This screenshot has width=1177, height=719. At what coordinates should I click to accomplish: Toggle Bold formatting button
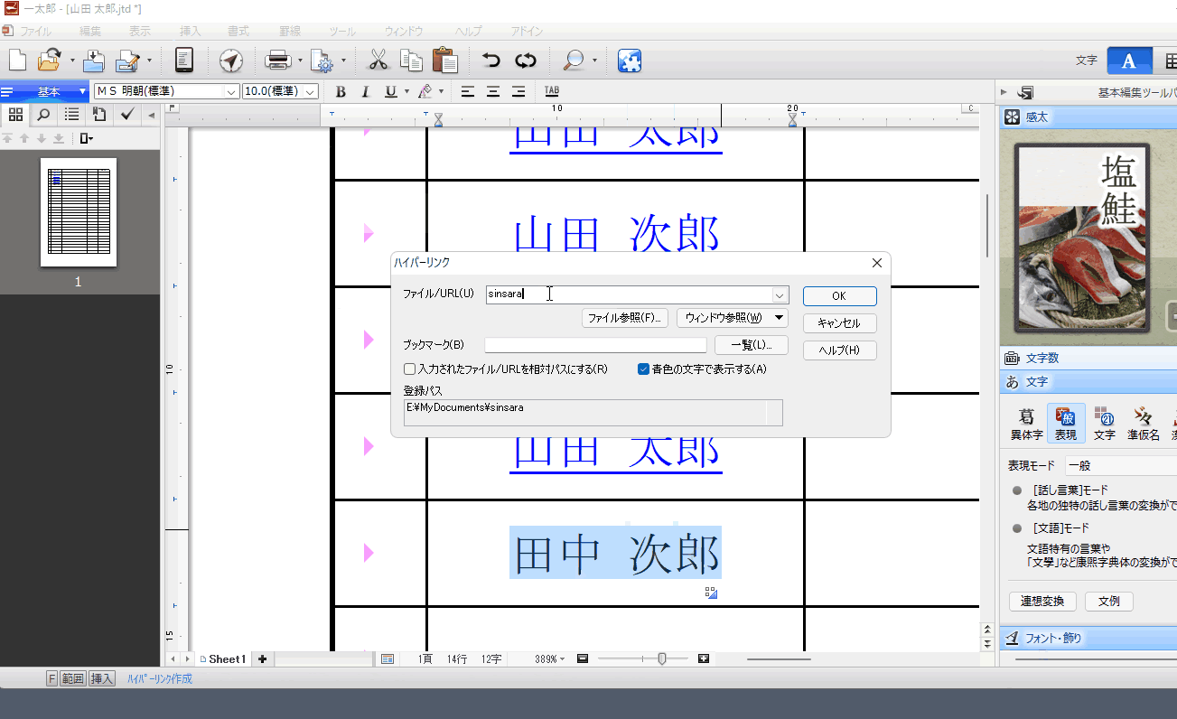[341, 91]
